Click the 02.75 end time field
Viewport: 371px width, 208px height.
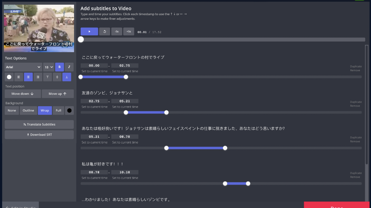point(125,66)
